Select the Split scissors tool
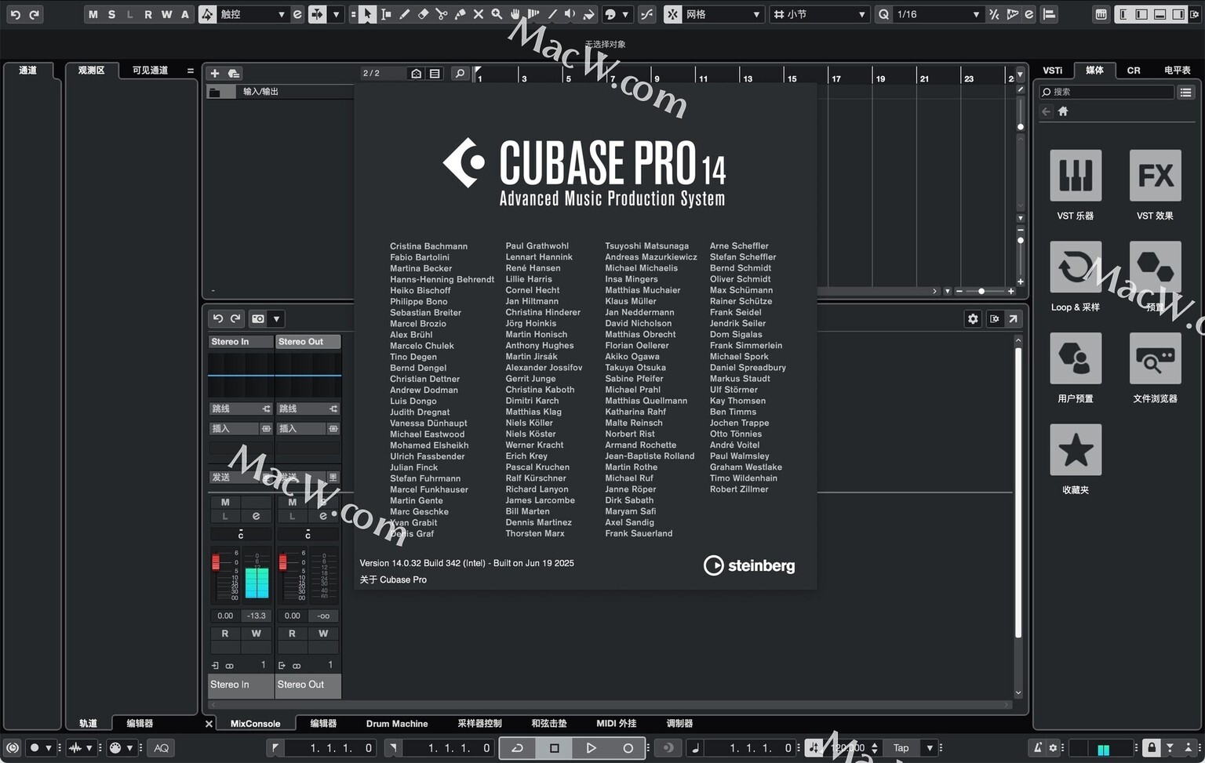The image size is (1205, 763). [x=442, y=14]
